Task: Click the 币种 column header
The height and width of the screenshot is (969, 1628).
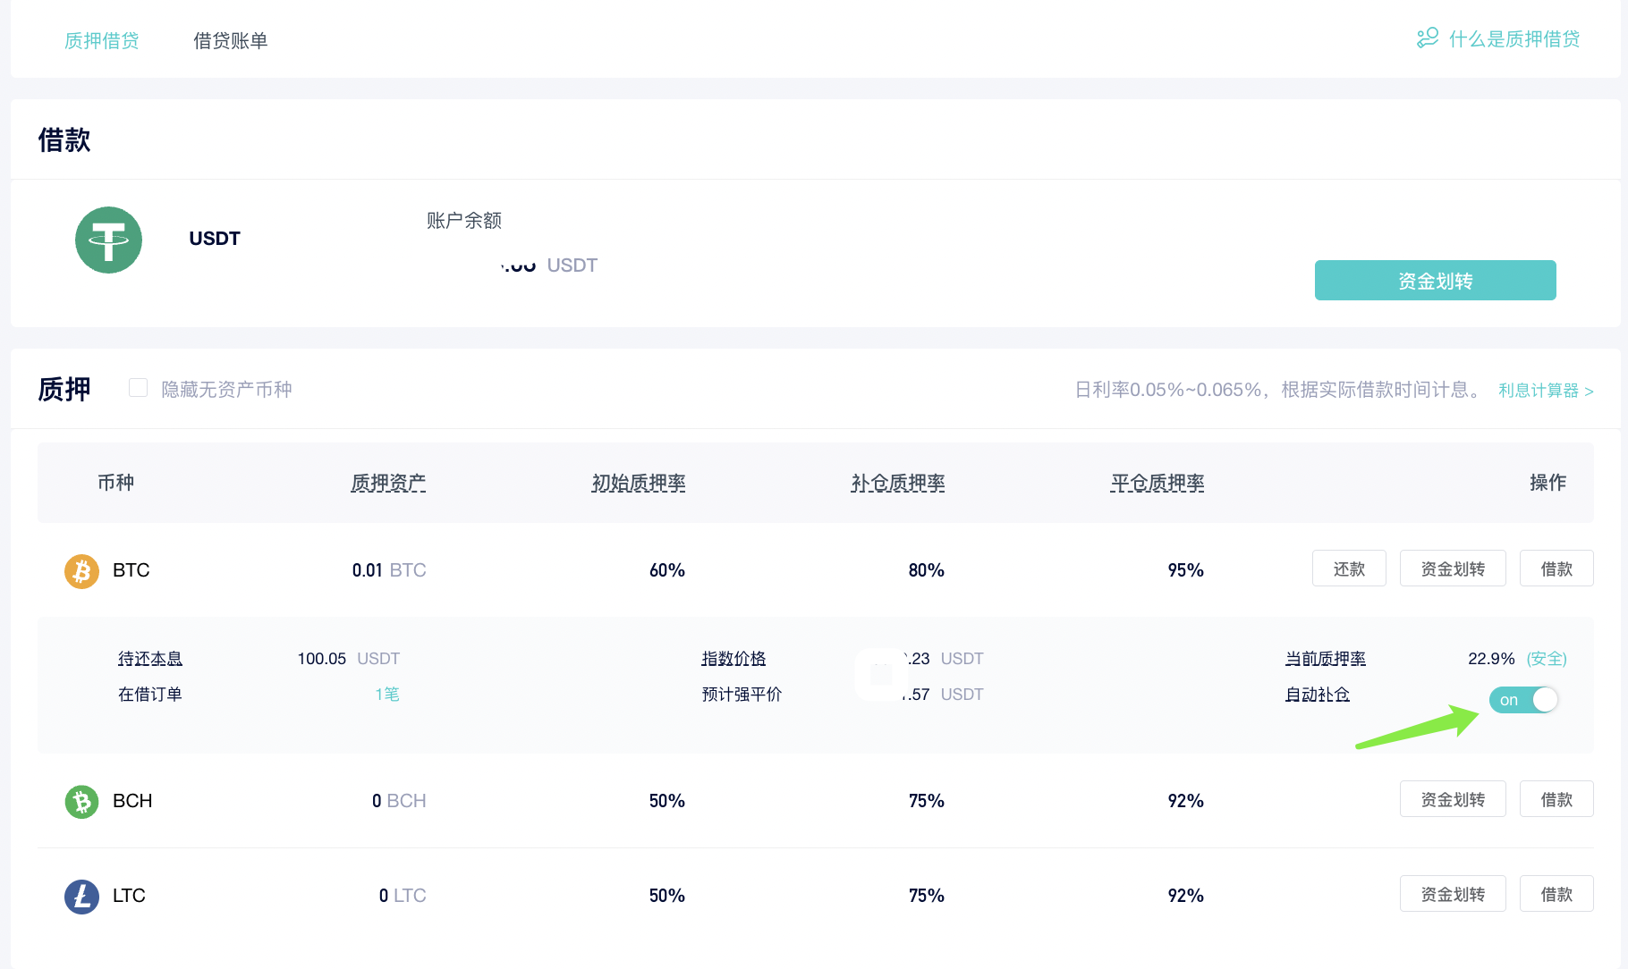Action: point(116,483)
